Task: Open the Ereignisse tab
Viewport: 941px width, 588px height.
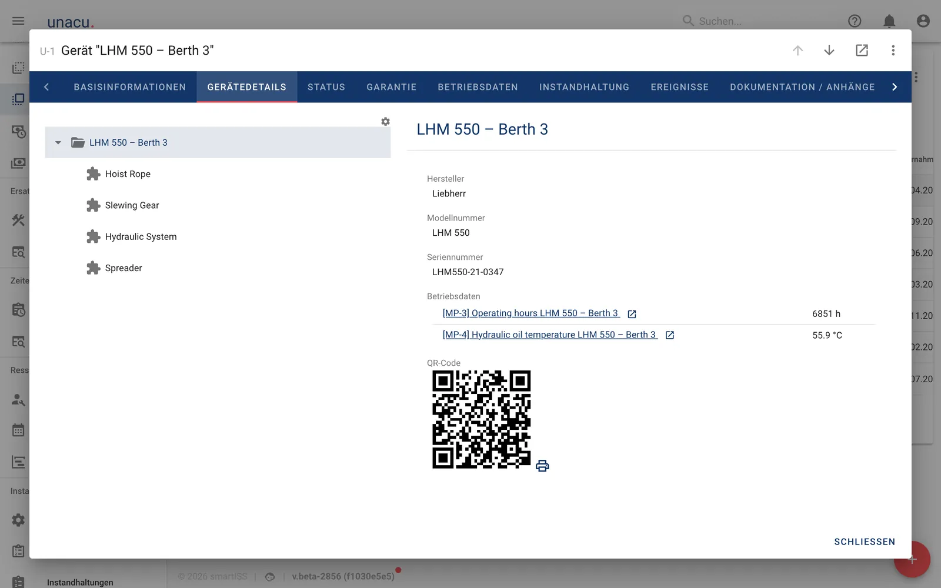Action: pyautogui.click(x=680, y=87)
